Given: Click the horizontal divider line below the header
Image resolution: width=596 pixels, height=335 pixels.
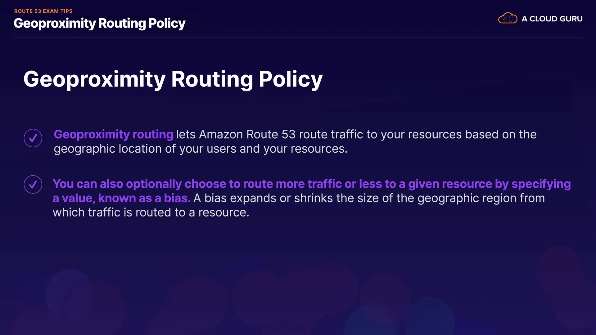Looking at the screenshot, I should tap(298, 37).
